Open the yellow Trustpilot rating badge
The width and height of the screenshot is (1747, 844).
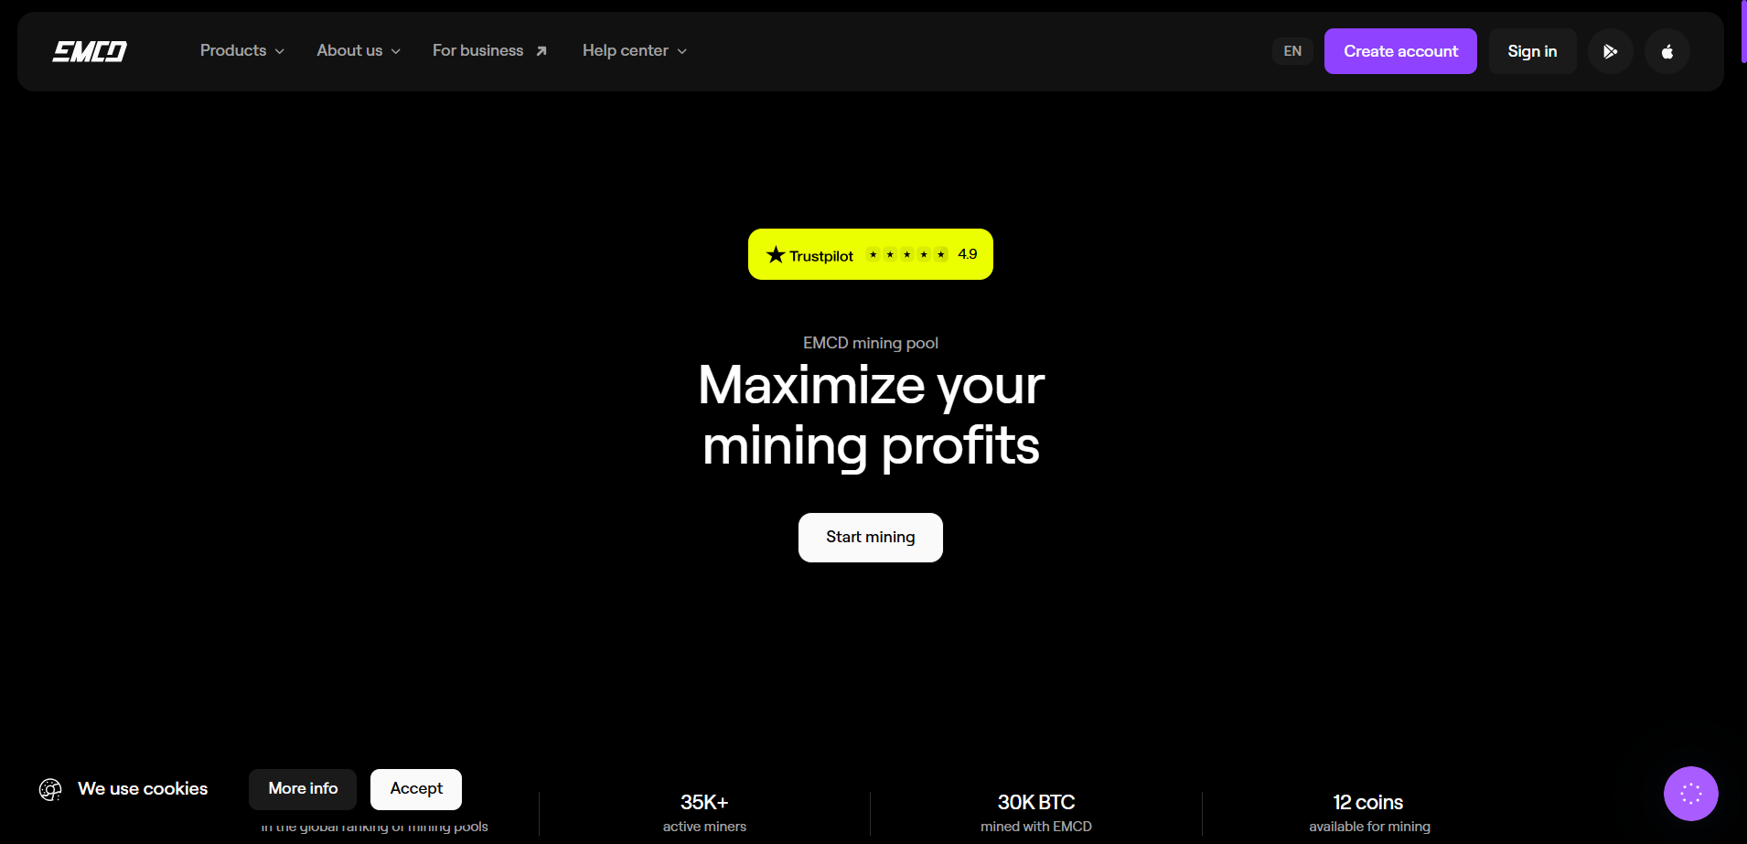[870, 254]
